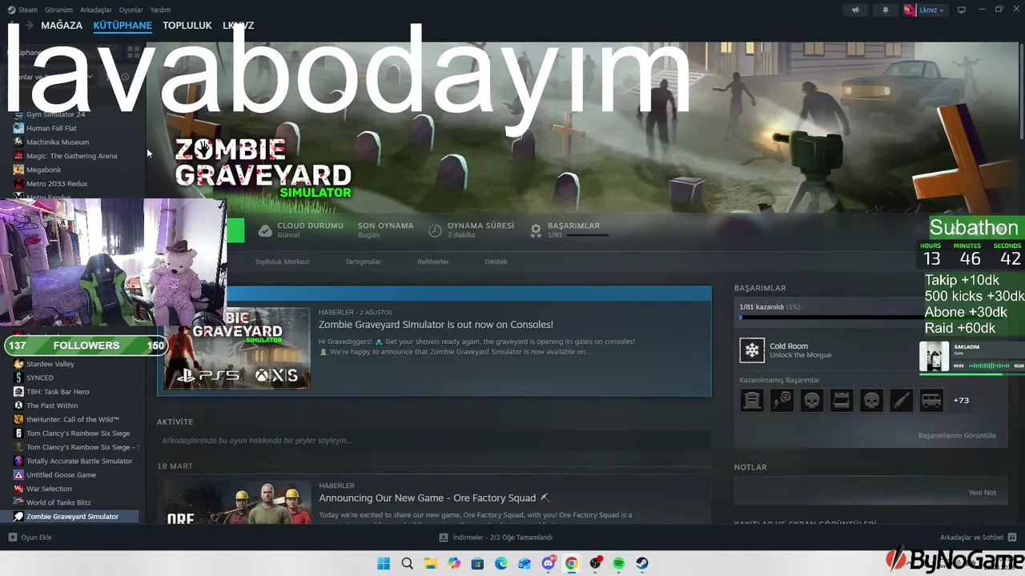Screen dimensions: 1025x576
Task: Click the Yeni Not button
Action: (982, 493)
